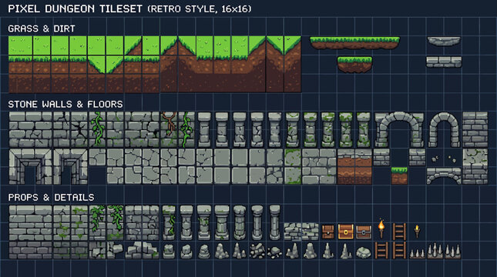Pick the low stone bridge arch tile

(444, 175)
